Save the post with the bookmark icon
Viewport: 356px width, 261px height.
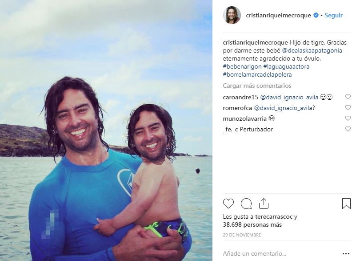pyautogui.click(x=346, y=204)
